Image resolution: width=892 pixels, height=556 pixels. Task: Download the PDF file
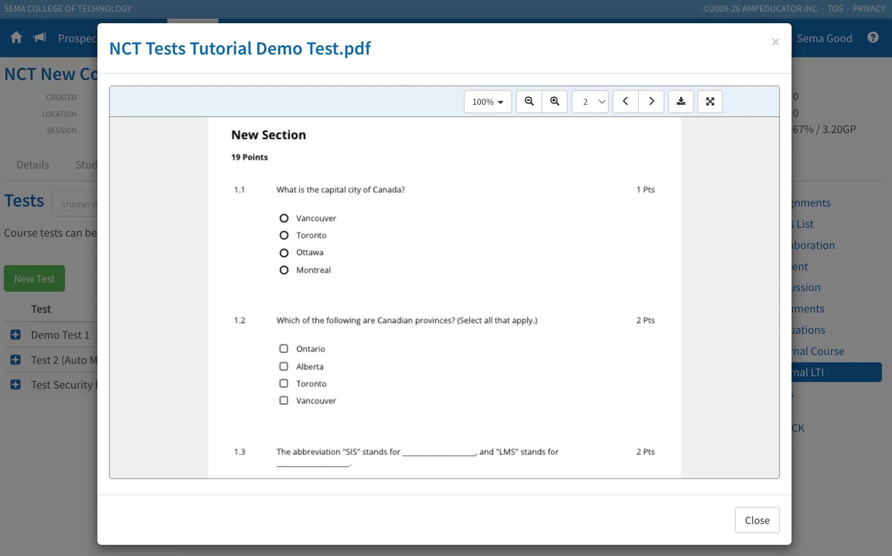coord(681,101)
